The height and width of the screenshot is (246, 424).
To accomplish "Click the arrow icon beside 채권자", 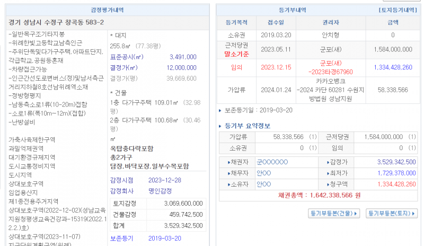I will pyautogui.click(x=228, y=162).
